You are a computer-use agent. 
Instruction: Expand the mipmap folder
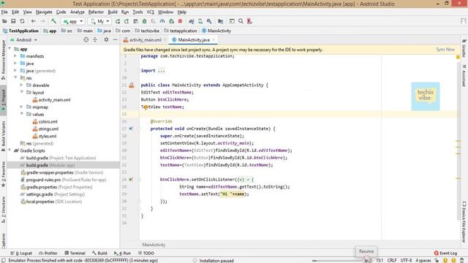point(21,107)
